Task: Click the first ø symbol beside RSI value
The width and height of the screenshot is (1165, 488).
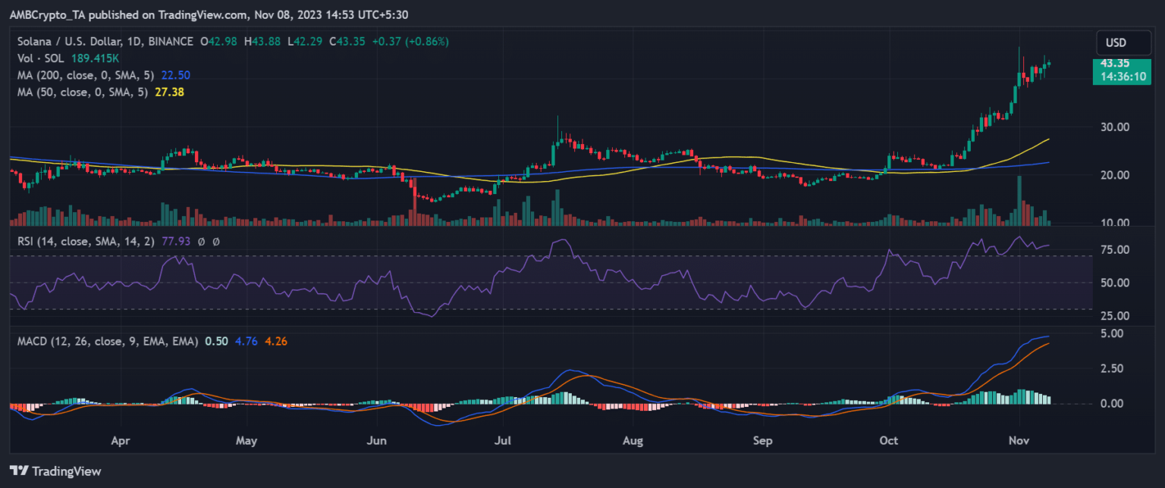Action: coord(203,241)
